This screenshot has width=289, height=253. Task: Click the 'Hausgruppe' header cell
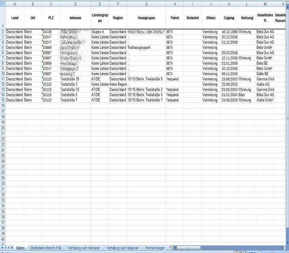(x=146, y=18)
